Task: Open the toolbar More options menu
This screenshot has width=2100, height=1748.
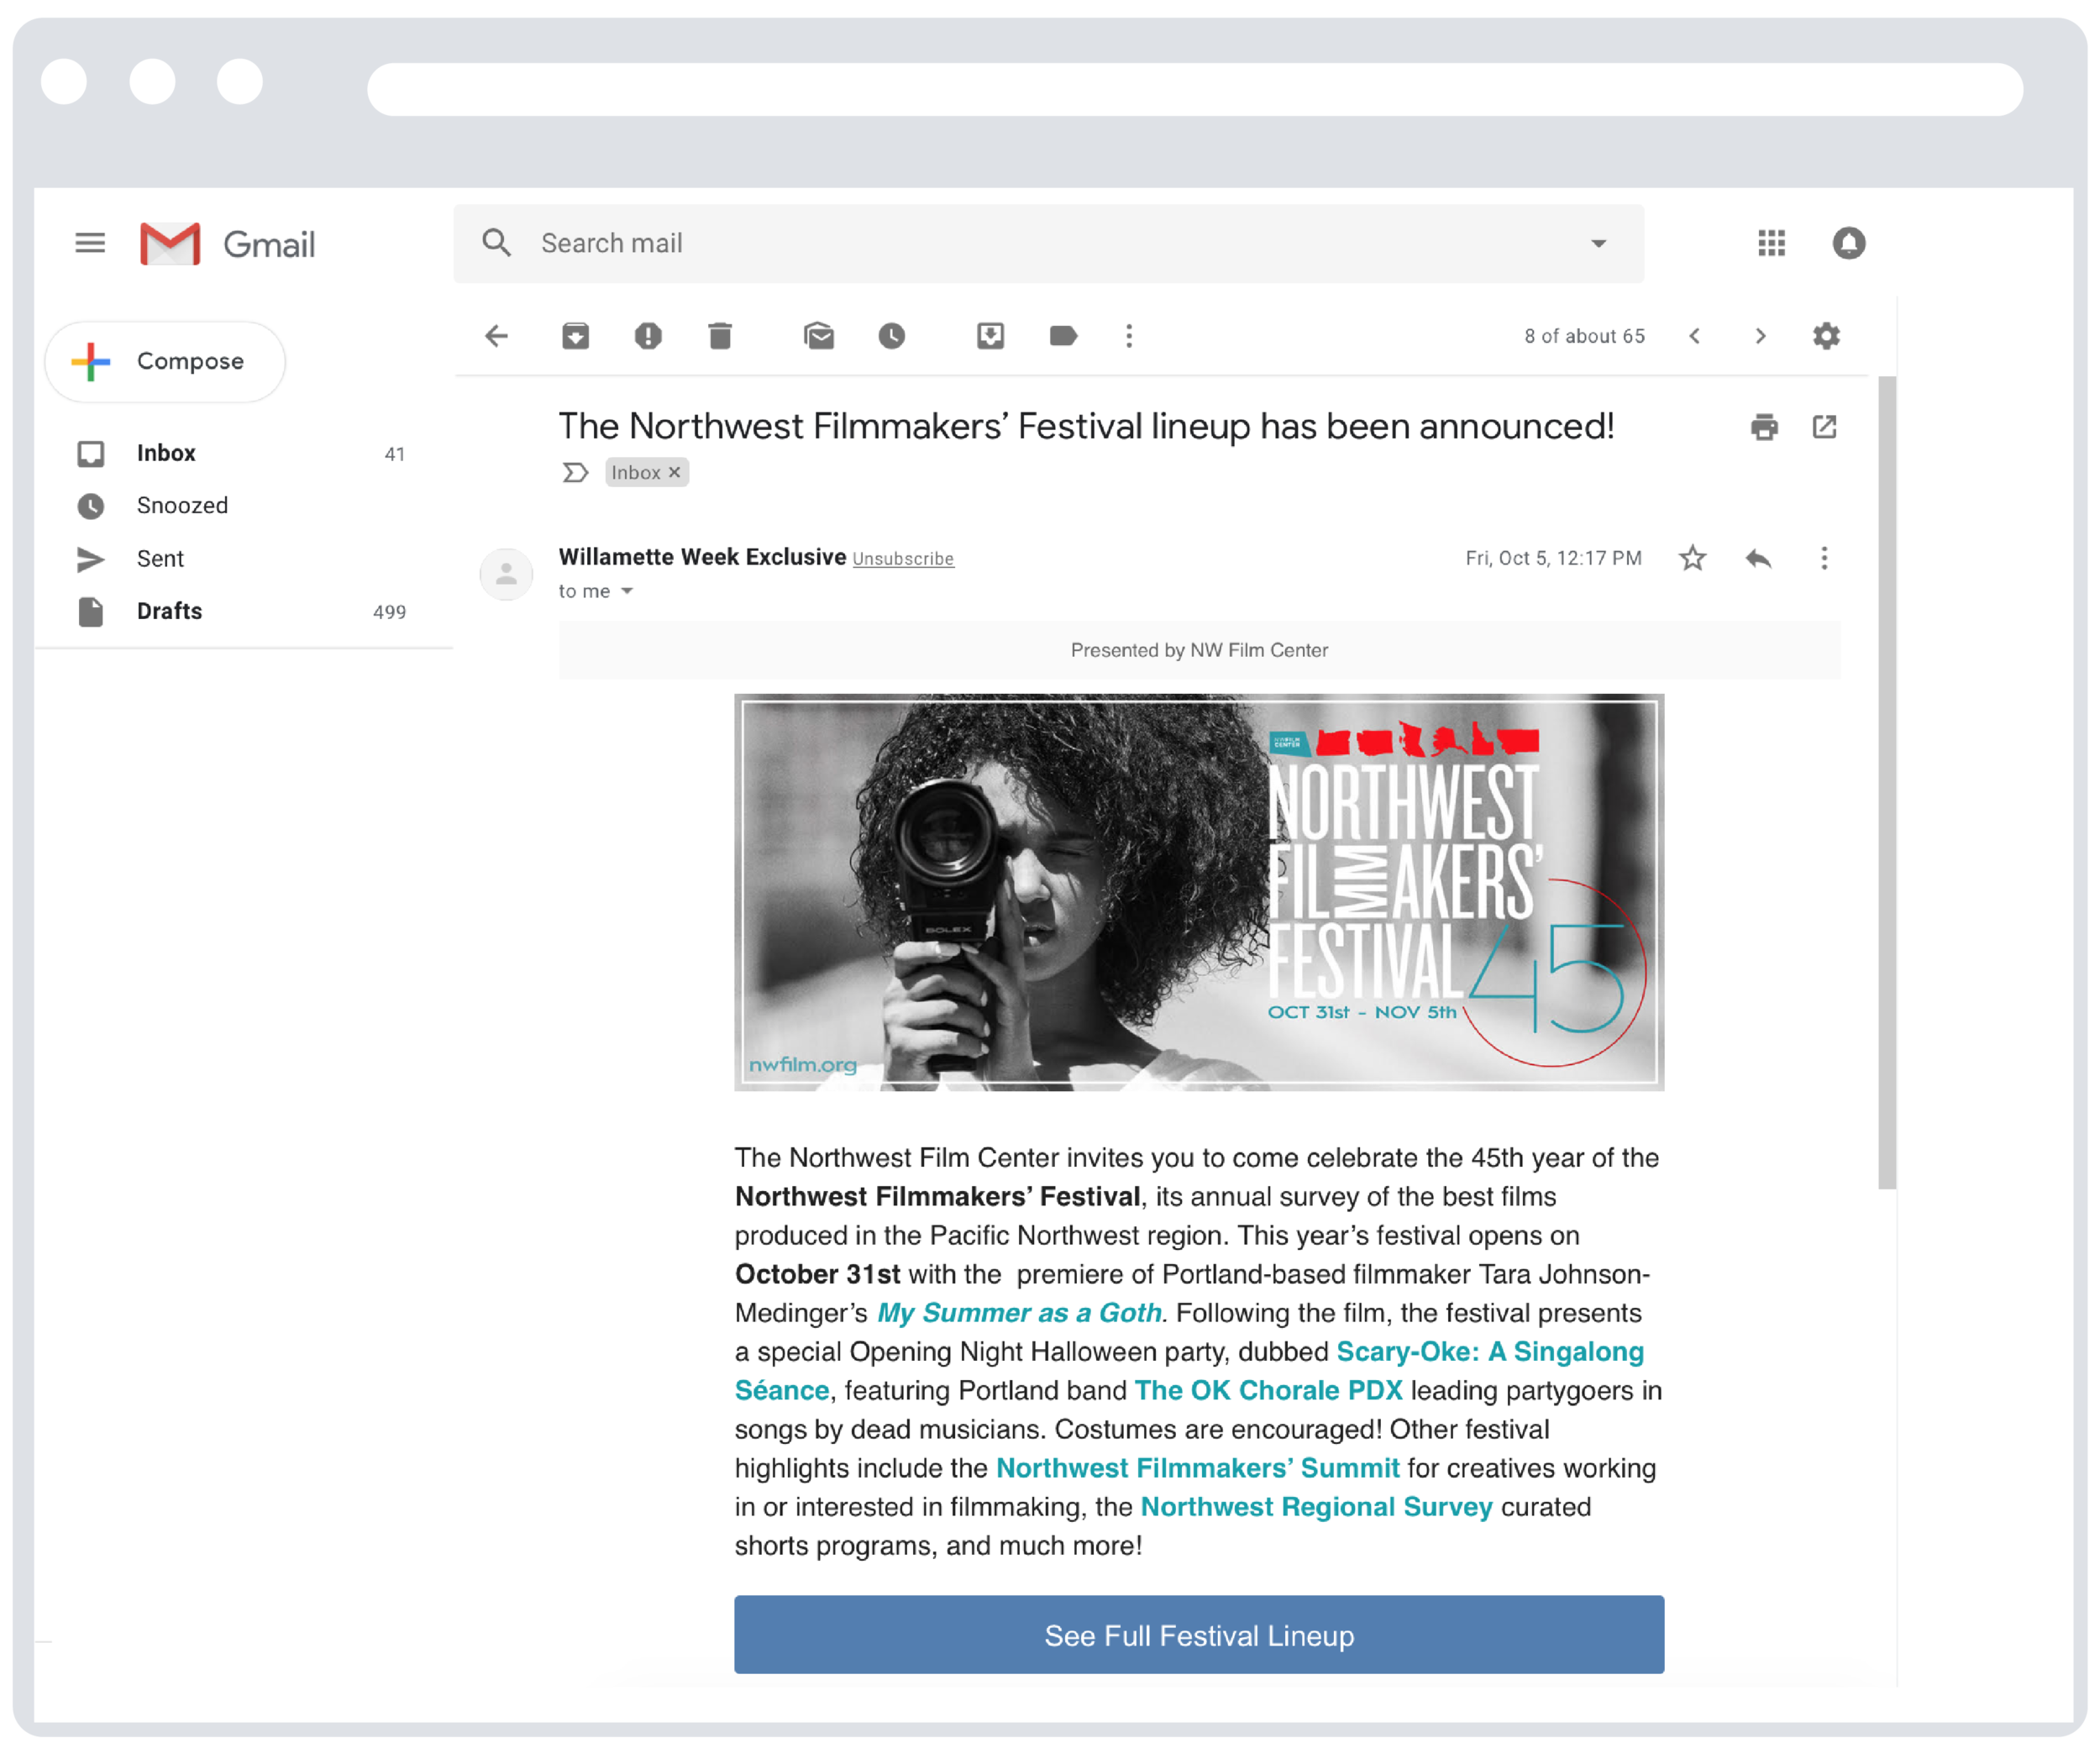Action: 1129,336
